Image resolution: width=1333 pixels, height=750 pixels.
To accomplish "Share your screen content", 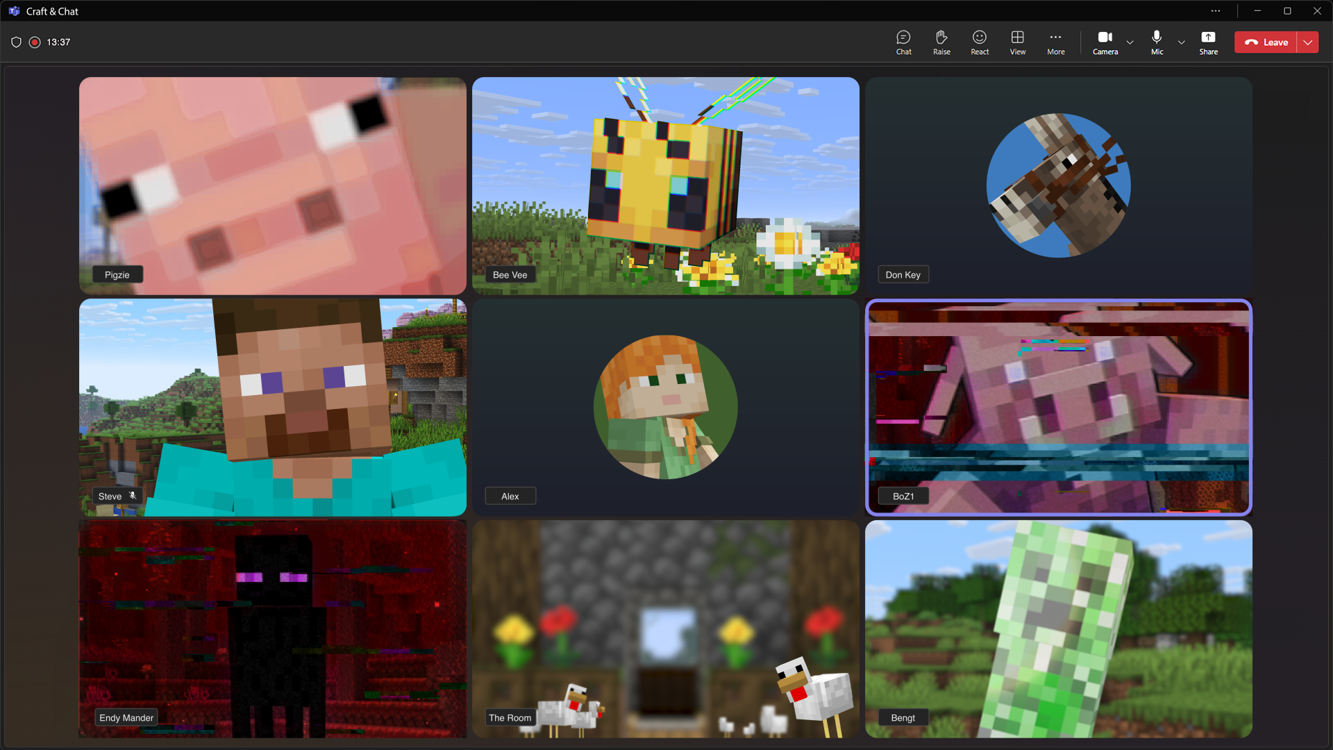I will [x=1208, y=42].
